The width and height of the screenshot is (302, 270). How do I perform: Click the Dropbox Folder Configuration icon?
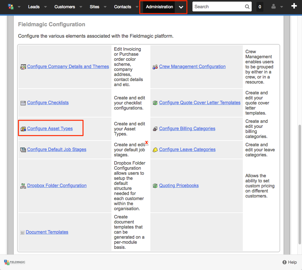(23, 186)
